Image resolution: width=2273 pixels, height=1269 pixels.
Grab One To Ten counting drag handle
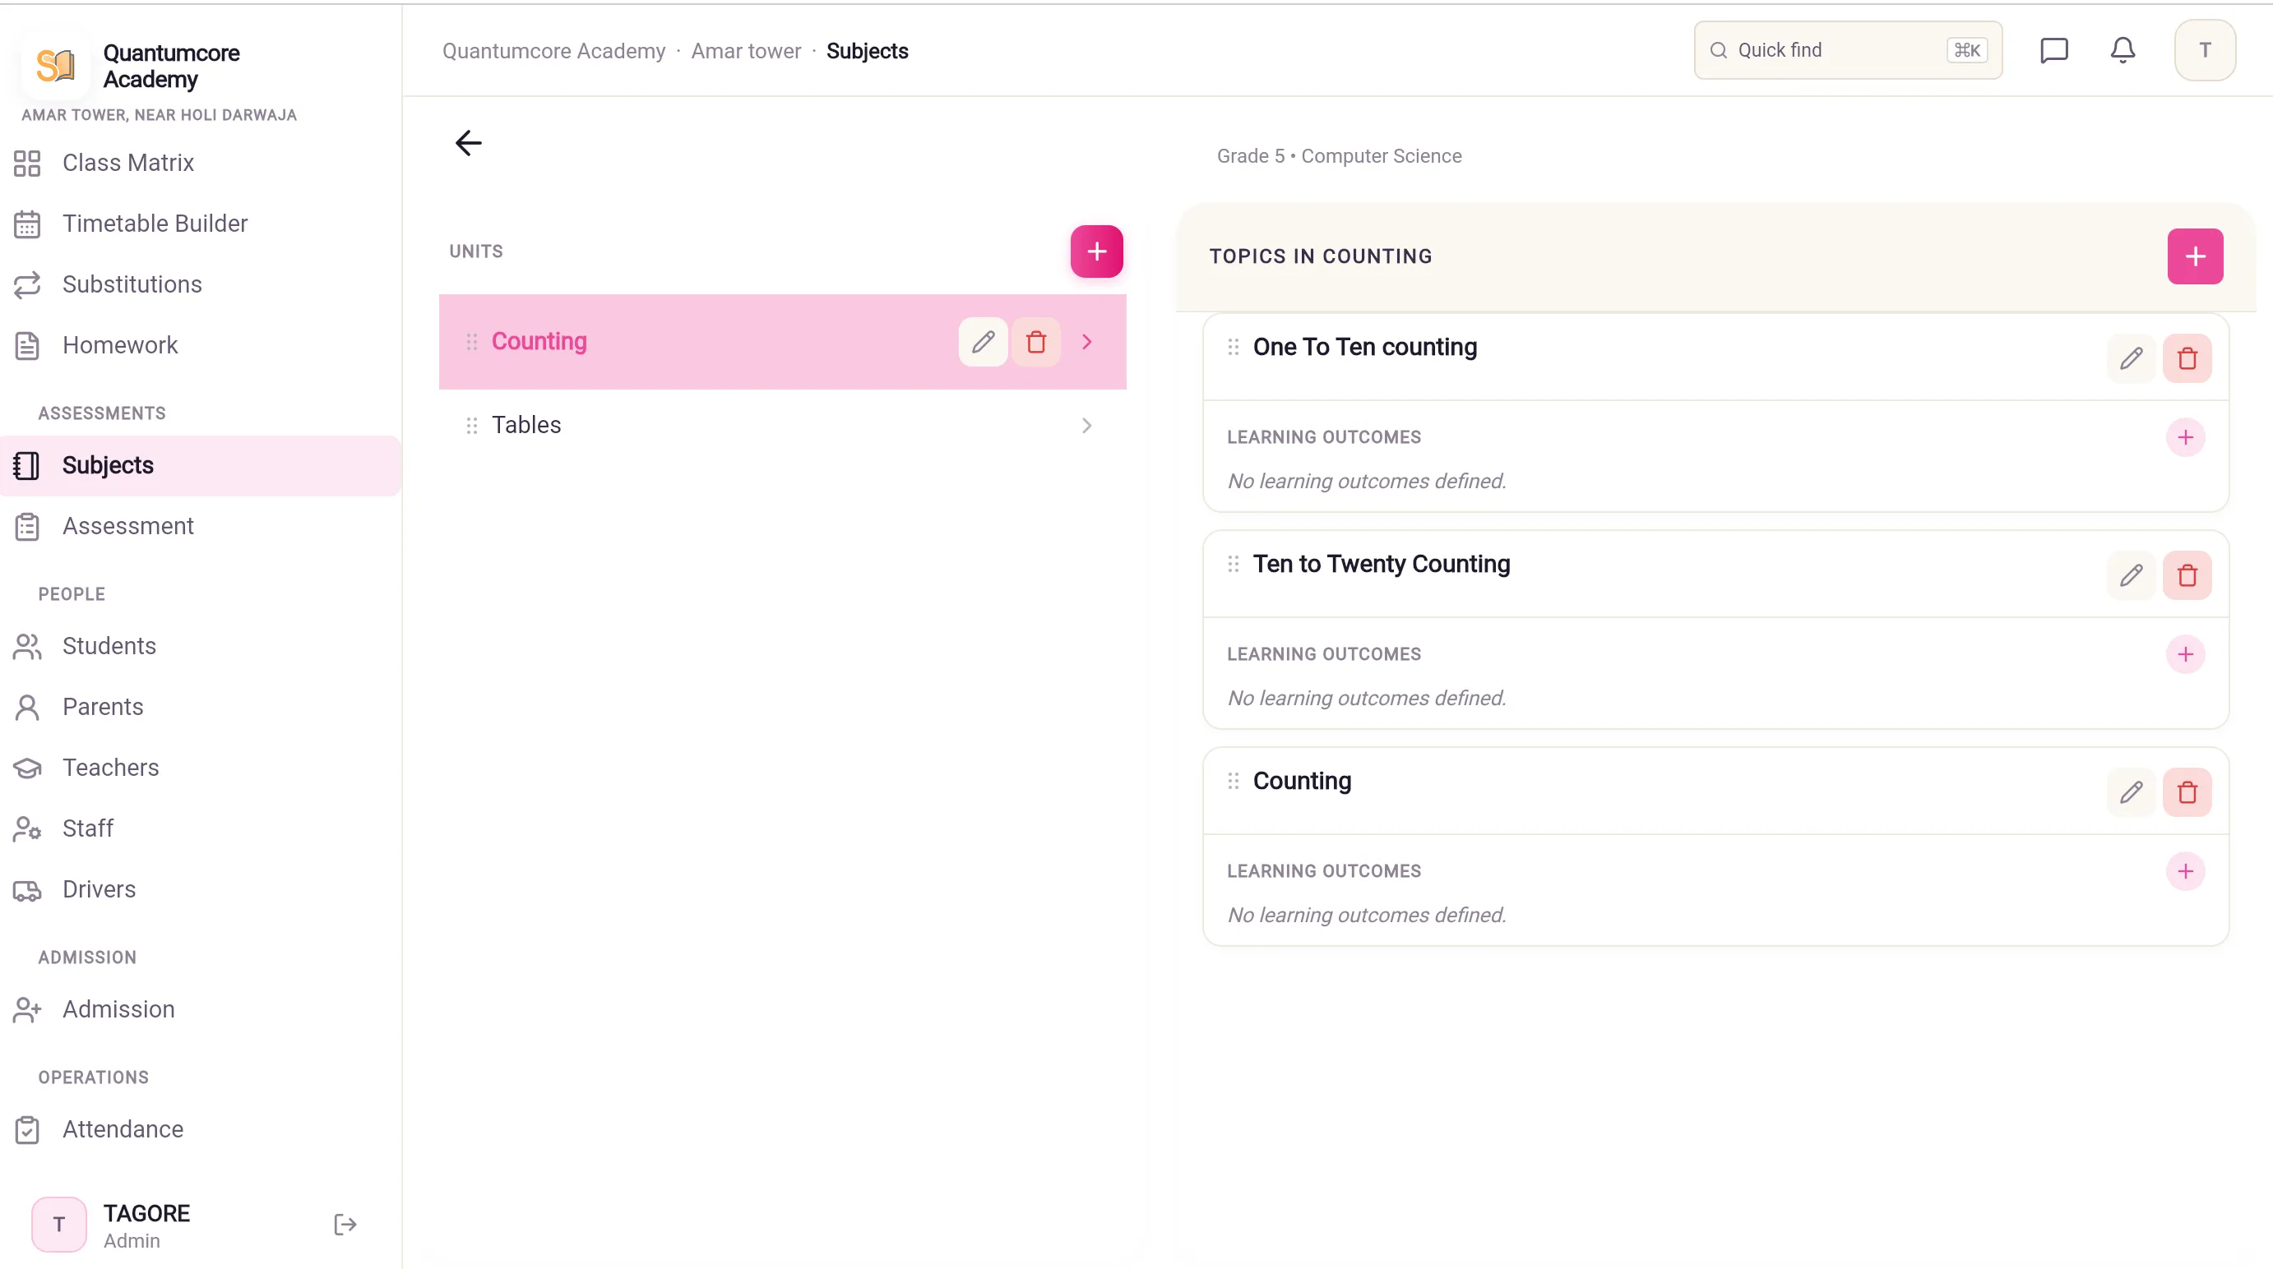coord(1234,348)
